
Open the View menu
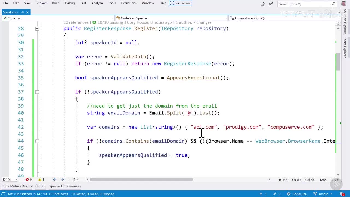coord(28,3)
